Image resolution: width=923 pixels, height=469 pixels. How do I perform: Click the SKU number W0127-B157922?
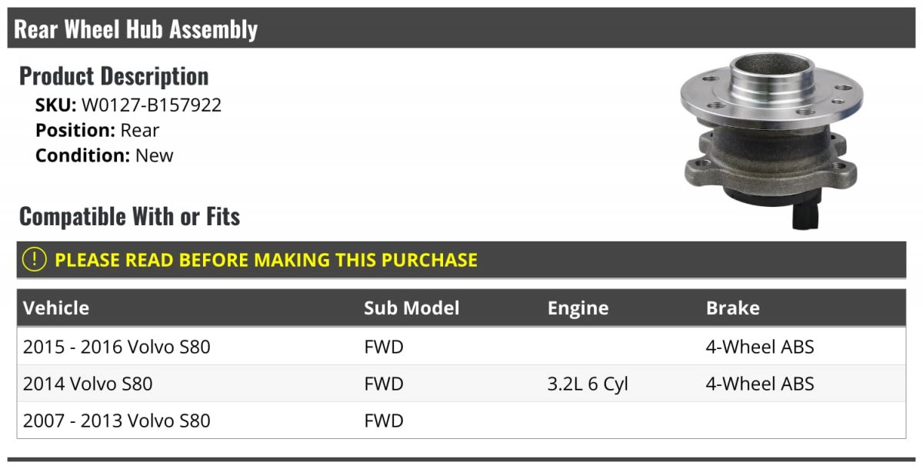tap(152, 105)
